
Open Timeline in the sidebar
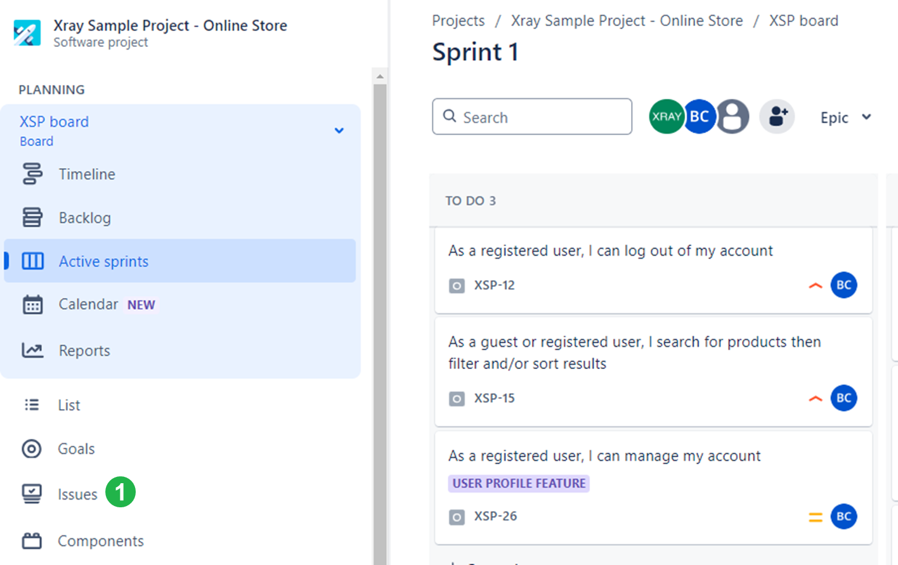(180, 174)
